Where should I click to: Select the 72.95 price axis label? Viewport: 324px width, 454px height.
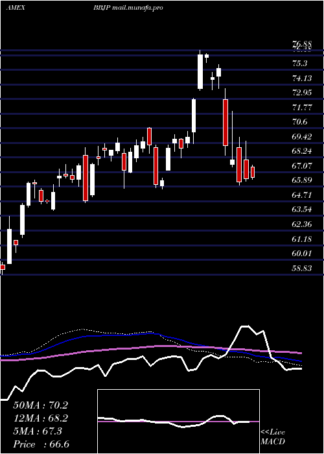coord(302,93)
